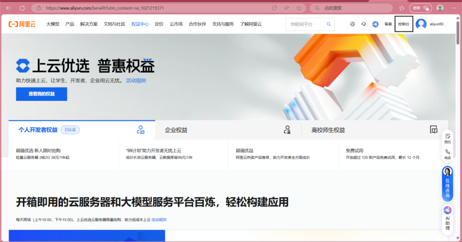Screen dimensions: 462x242
Task: Open the 解决方案 menu
Action: coord(89,24)
